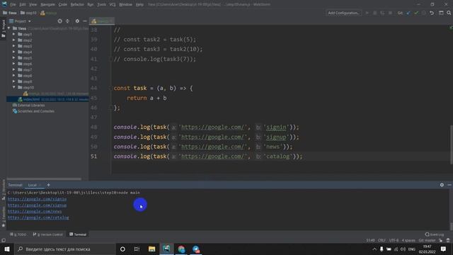This screenshot has width=453, height=255.
Task: Click the Git: master branch widget
Action: pos(427,241)
